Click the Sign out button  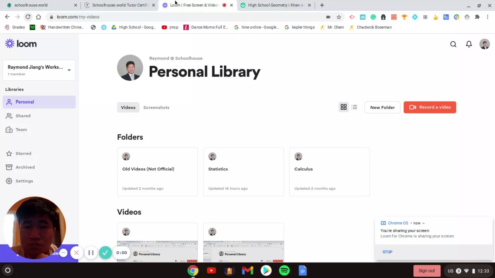point(427,271)
